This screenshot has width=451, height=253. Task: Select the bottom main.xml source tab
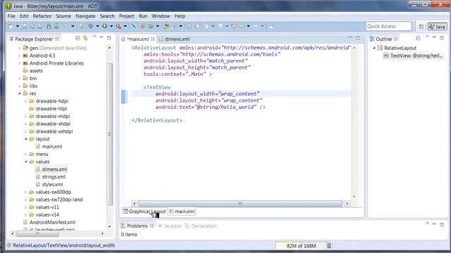[x=182, y=212]
